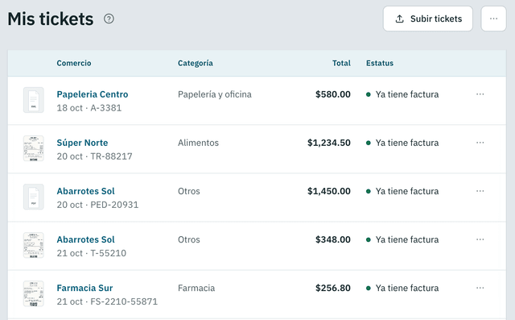Viewport: 515px width, 320px height.
Task: Sort by the Comercio column header
Action: (74, 63)
